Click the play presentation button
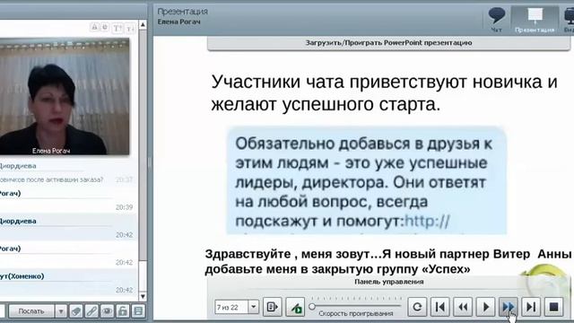 tap(486, 307)
